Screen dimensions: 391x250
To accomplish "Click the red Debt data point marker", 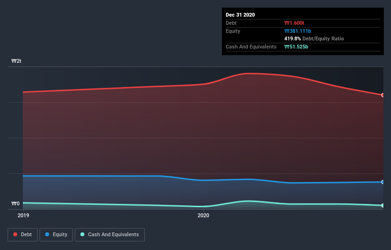I will 383,95.
